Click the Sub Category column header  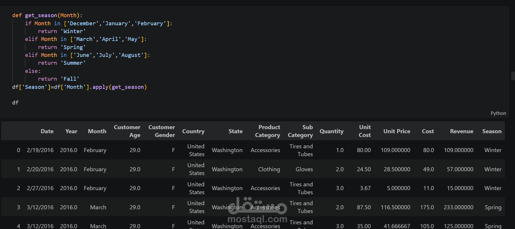pos(300,131)
